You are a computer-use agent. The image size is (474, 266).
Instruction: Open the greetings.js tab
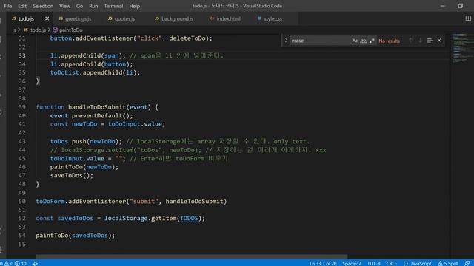tap(78, 18)
